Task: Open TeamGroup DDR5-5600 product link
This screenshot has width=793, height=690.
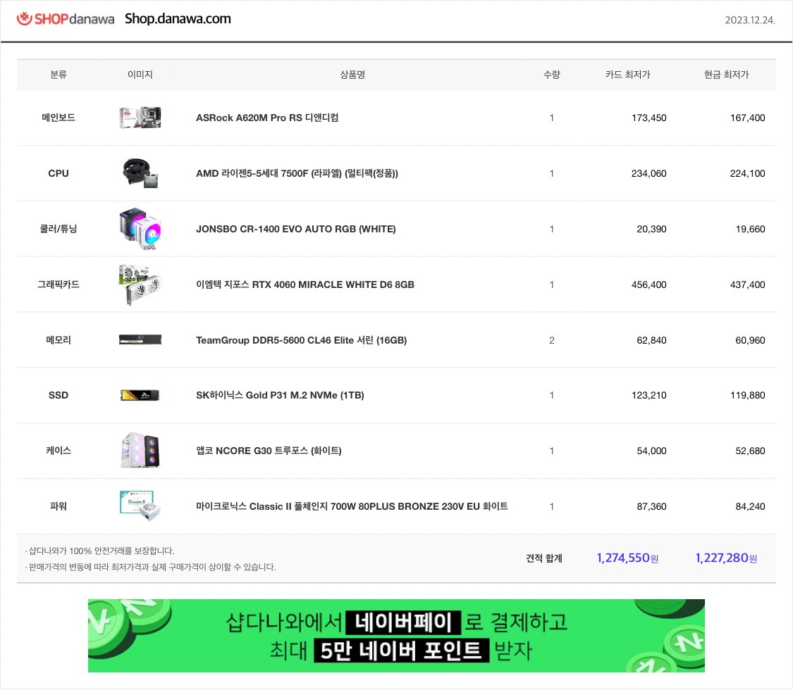Action: point(302,340)
